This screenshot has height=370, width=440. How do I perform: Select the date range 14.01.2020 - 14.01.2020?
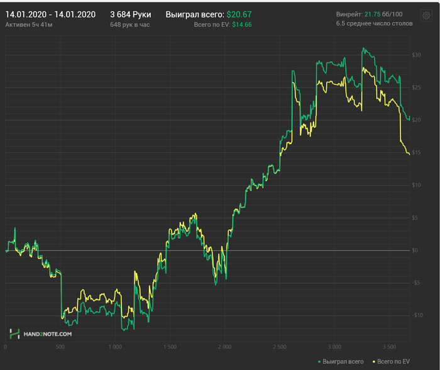[50, 14]
